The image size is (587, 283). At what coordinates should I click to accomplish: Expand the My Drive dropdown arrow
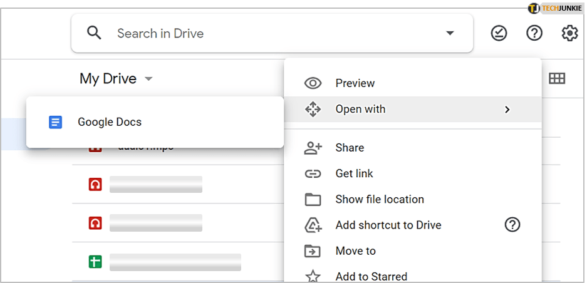click(x=148, y=79)
